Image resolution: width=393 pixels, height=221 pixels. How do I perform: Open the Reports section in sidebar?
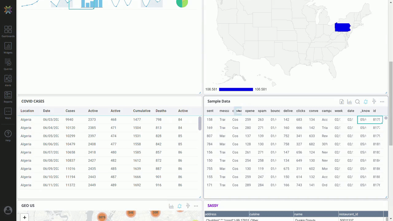(x=8, y=97)
